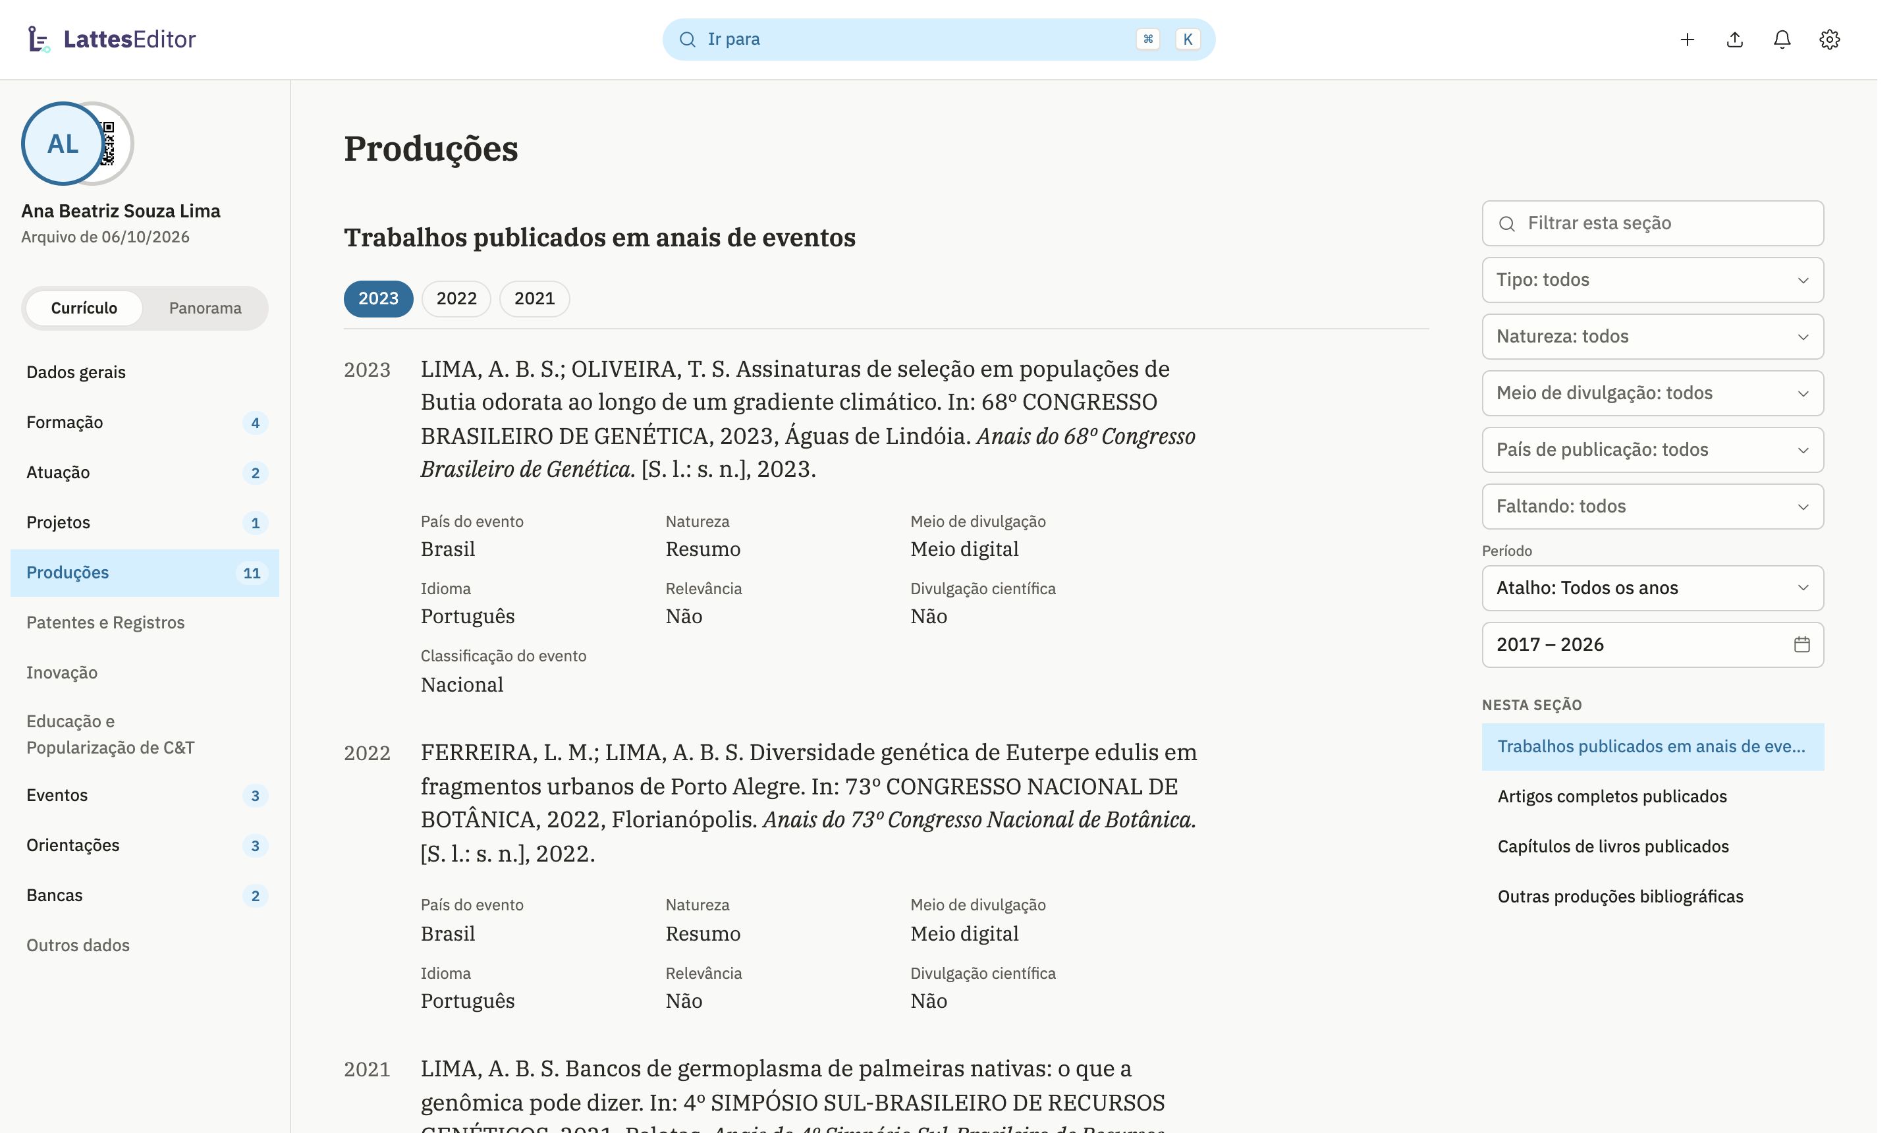Viewport: 1897px width, 1133px height.
Task: Jump to Trabalhos publicados em anais link
Action: click(1653, 746)
